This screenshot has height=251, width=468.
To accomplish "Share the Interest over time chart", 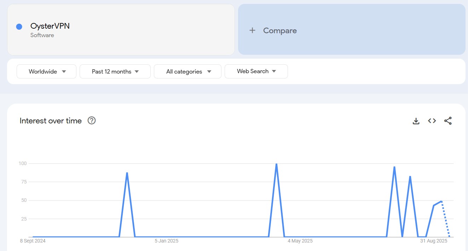I will pyautogui.click(x=448, y=121).
